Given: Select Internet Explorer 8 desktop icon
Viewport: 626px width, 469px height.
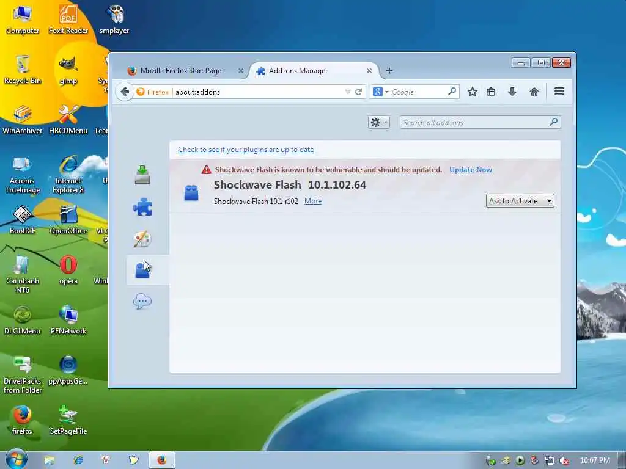Looking at the screenshot, I should coord(68,175).
